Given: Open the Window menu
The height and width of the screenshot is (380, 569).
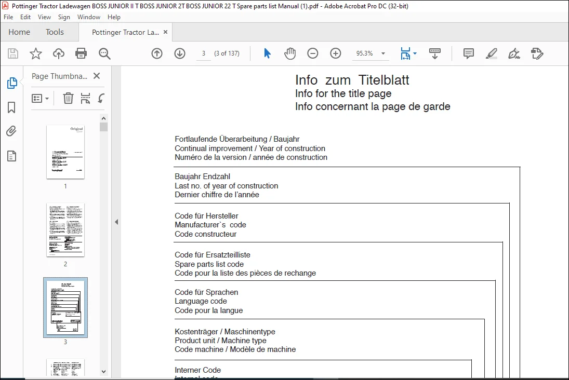Looking at the screenshot, I should [88, 17].
